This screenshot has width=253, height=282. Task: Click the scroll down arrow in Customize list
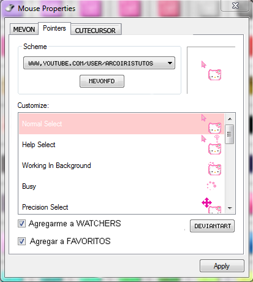tap(230, 208)
